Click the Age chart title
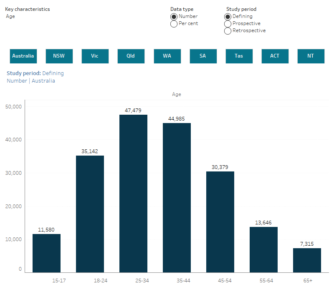 pyautogui.click(x=176, y=94)
